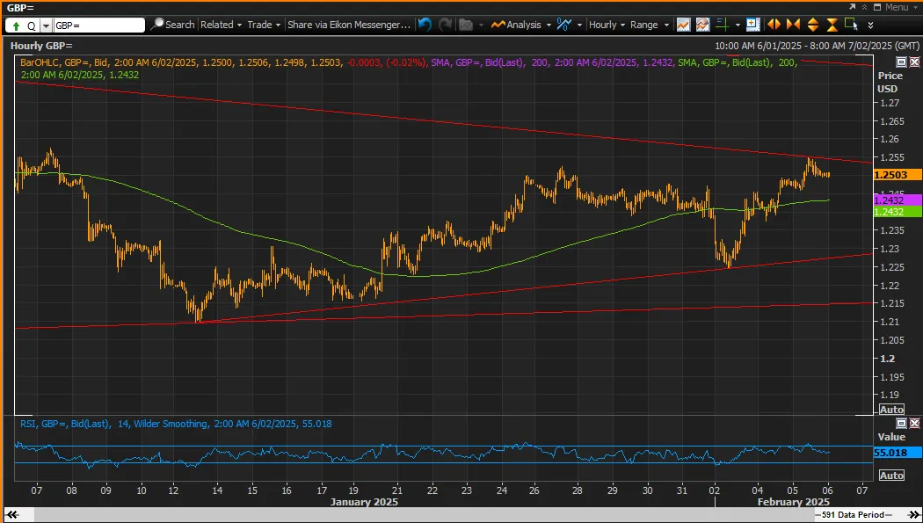Click the Price USD axis label
The width and height of the screenshot is (923, 523).
click(x=890, y=83)
